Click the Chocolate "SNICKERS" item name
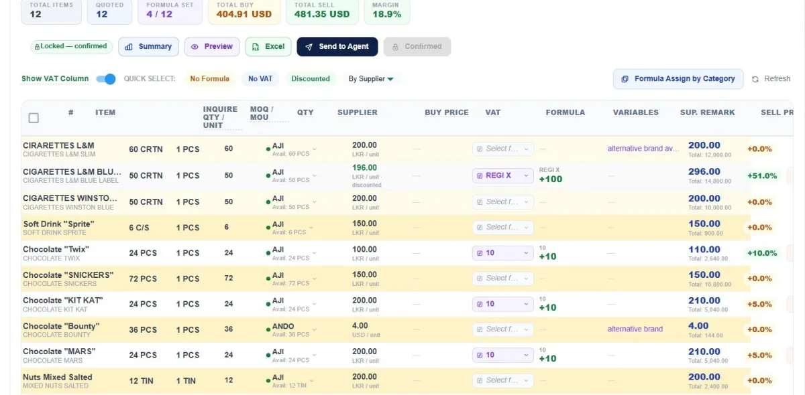Viewport: 805px width, 395px height. pos(68,275)
